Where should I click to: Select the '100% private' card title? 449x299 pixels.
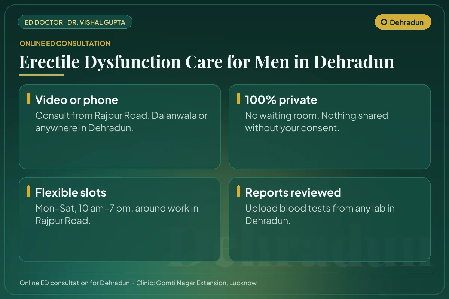[281, 100]
